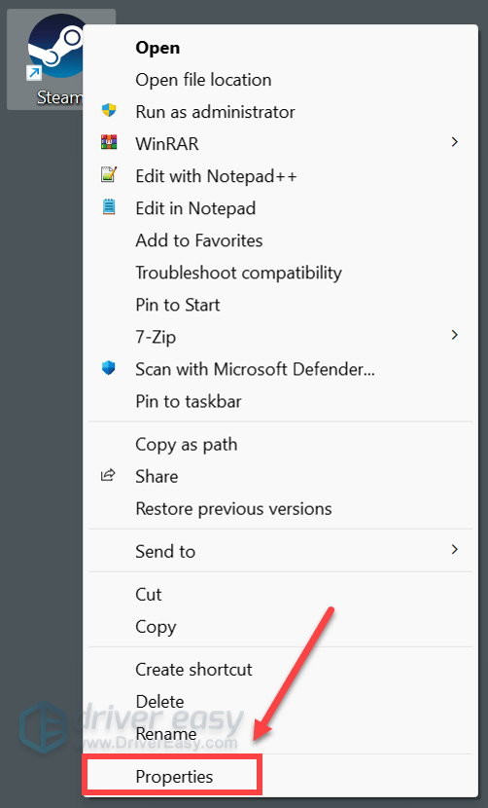Click the WinRAR books icon
Viewport: 488px width, 808px height.
click(109, 143)
